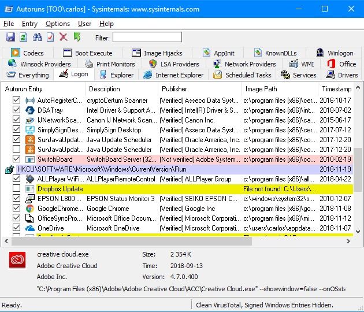Select the HKCU Run registry key row
364x312 pixels.
[184, 169]
